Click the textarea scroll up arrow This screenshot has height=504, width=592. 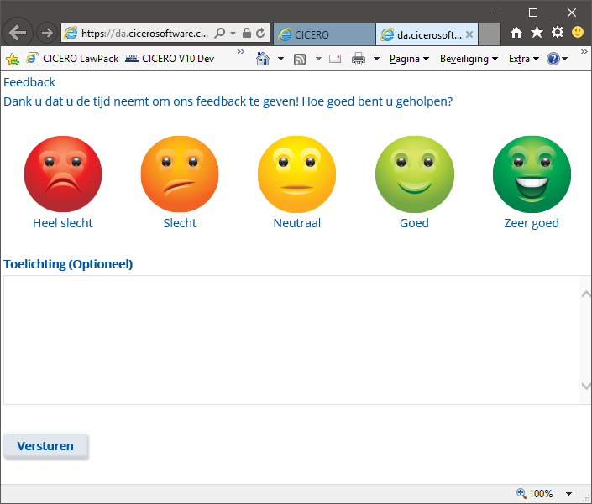[x=585, y=294]
